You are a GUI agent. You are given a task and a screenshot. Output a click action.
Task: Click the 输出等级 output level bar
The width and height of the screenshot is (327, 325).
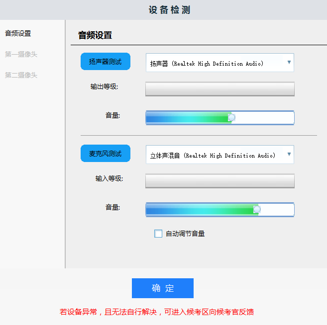click(x=219, y=89)
